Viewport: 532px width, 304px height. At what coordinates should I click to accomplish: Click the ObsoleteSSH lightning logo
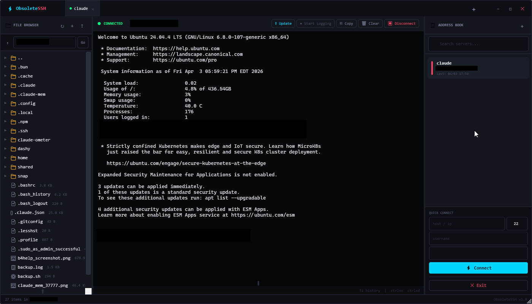click(x=10, y=8)
